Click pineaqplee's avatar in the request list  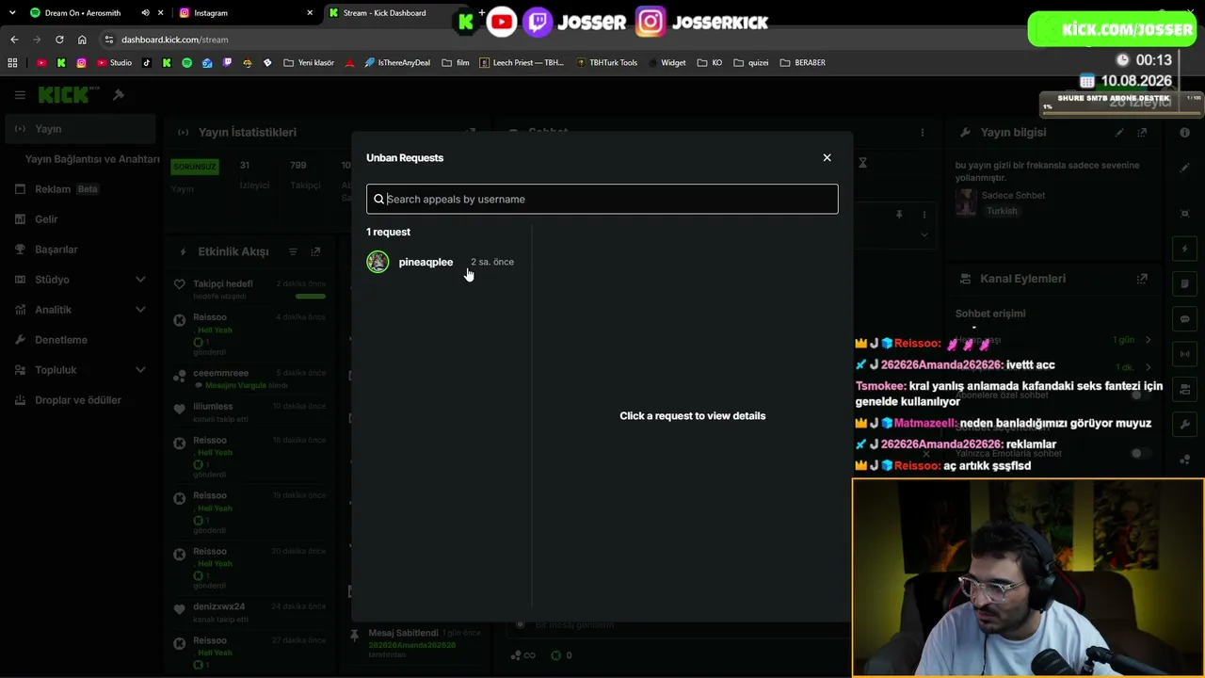click(378, 262)
